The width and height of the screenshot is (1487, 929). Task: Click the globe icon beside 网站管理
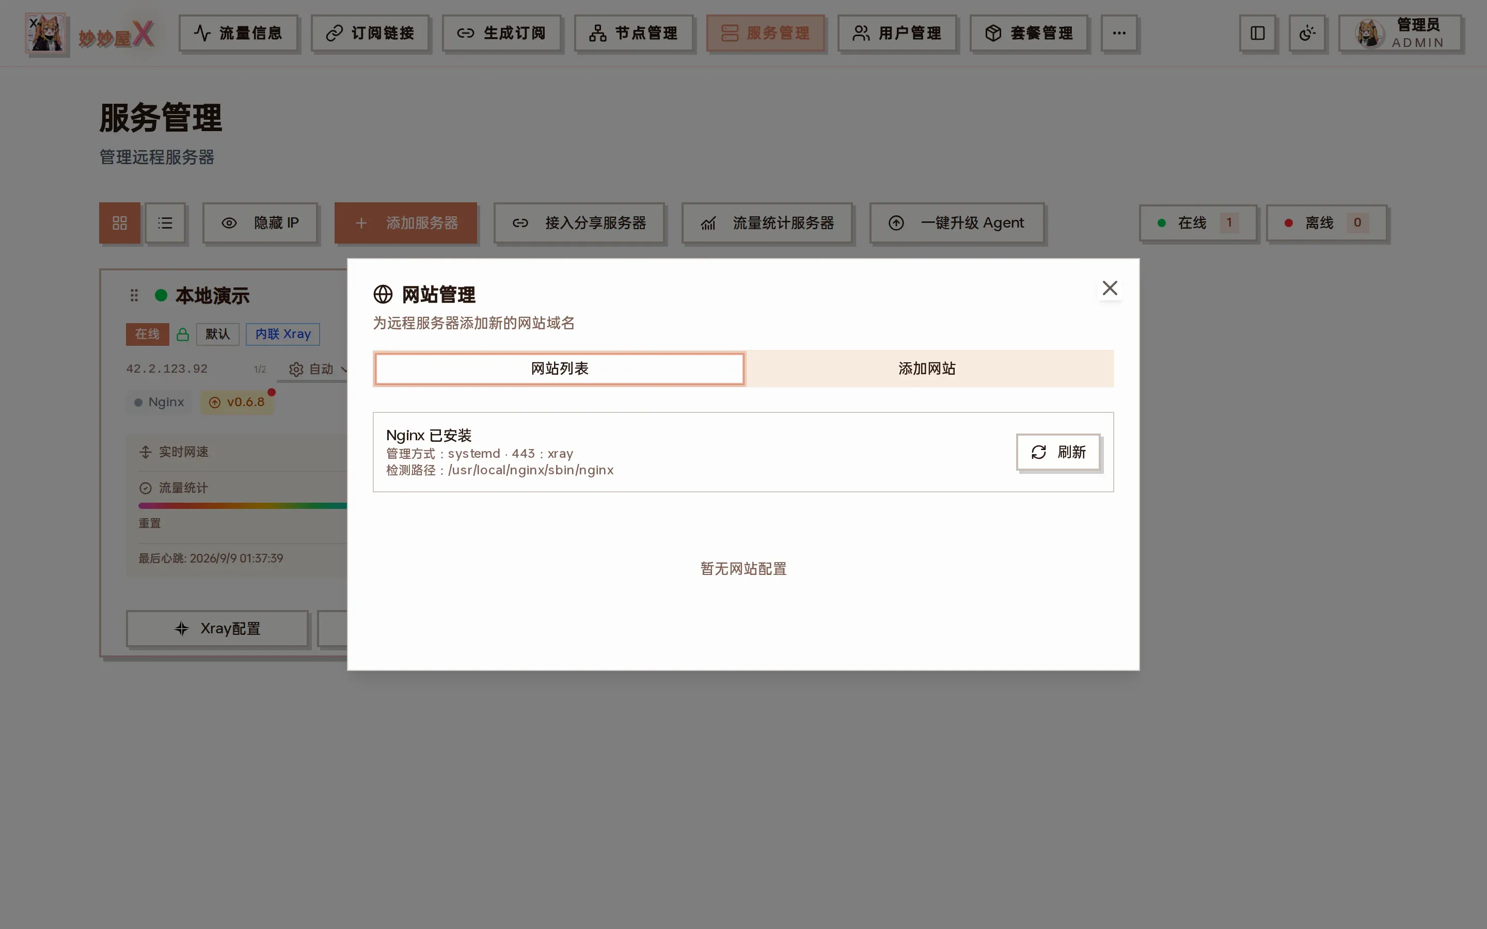[x=383, y=295]
